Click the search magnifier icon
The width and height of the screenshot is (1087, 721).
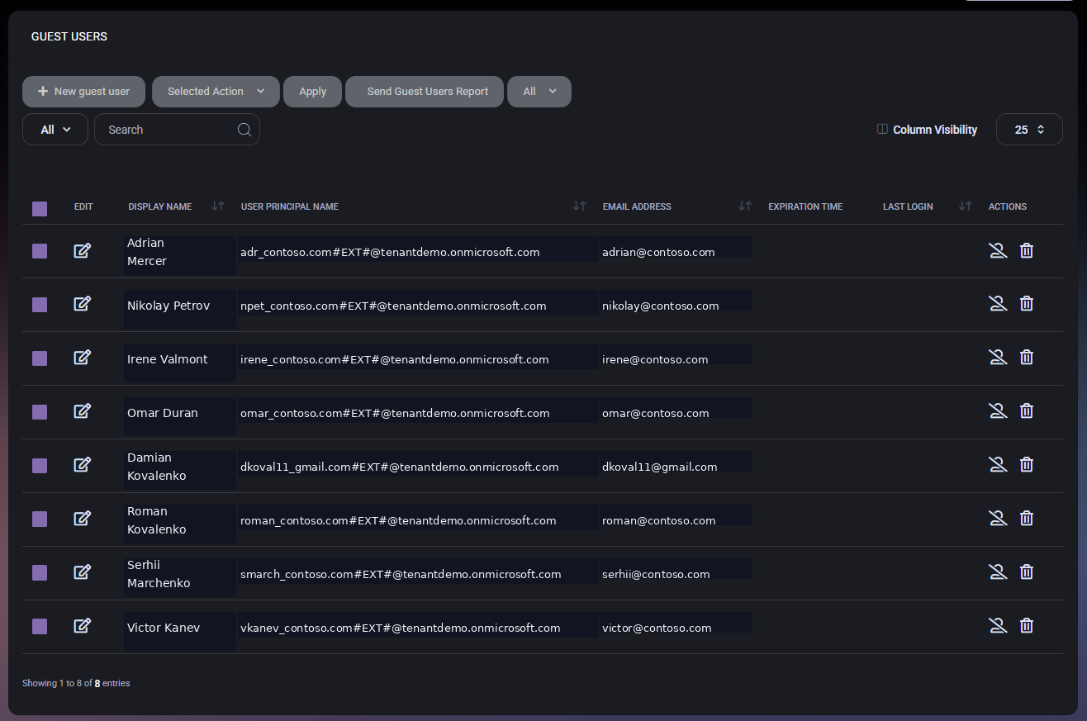point(244,130)
